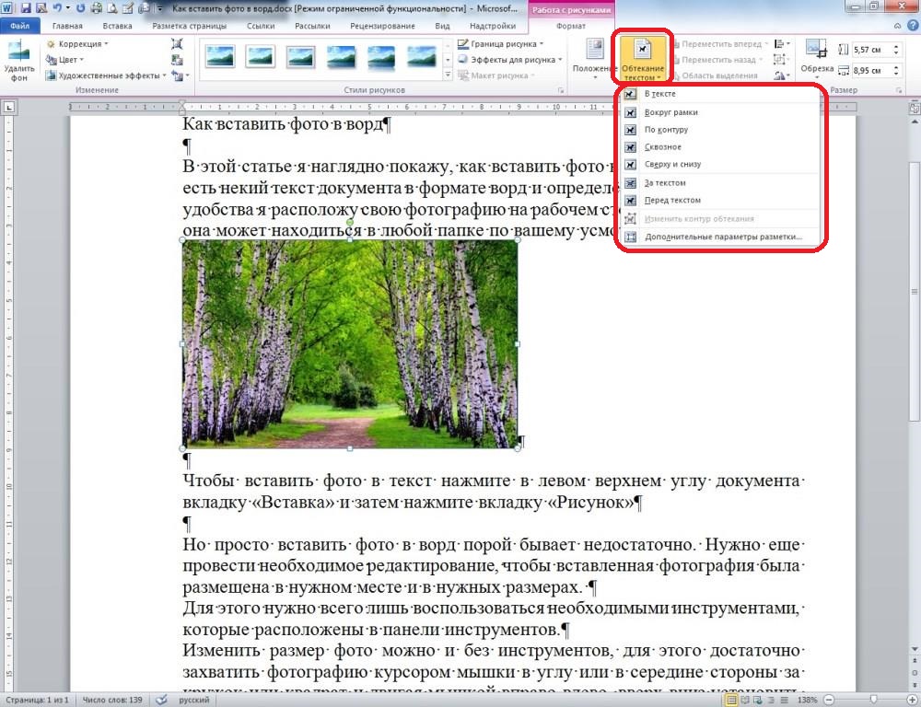Choose За текстом wrapping option

pos(720,183)
